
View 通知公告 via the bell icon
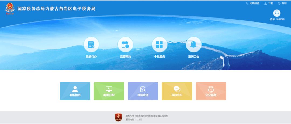click(193, 45)
